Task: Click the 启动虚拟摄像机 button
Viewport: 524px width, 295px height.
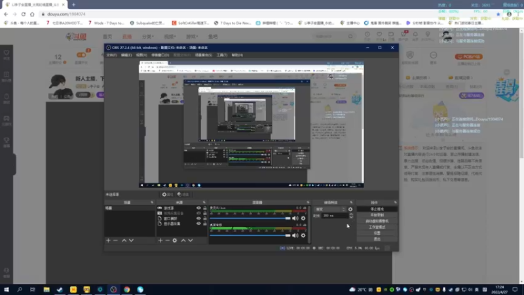Action: (x=377, y=221)
